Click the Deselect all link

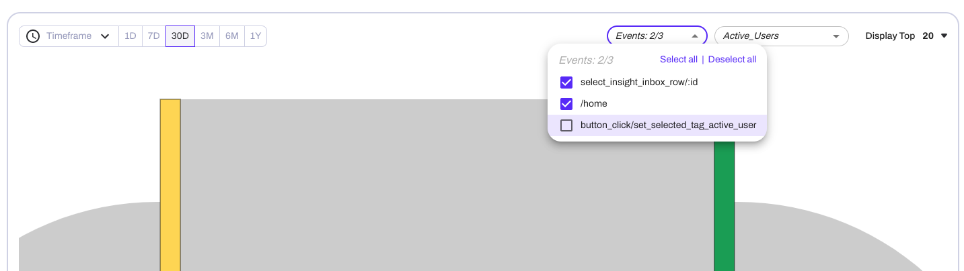pos(733,60)
